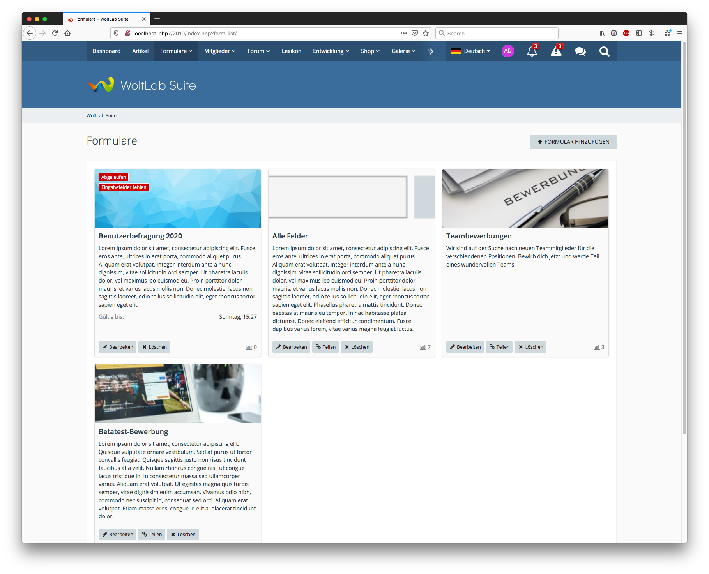
Task: Click the site search magnifier icon
Action: [x=604, y=51]
